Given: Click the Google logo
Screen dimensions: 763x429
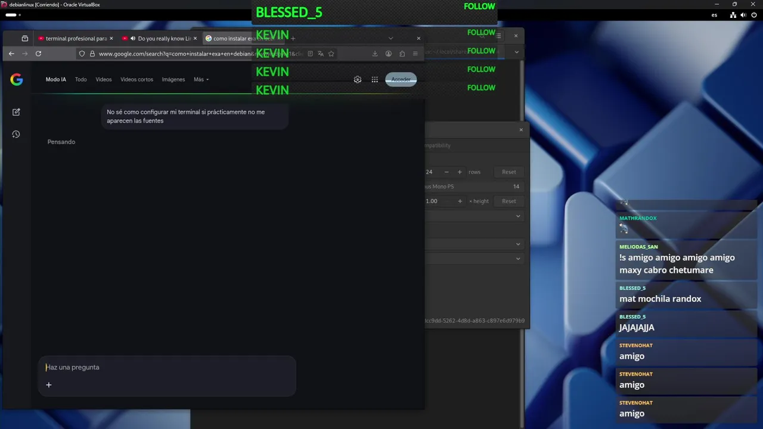Looking at the screenshot, I should 17,79.
